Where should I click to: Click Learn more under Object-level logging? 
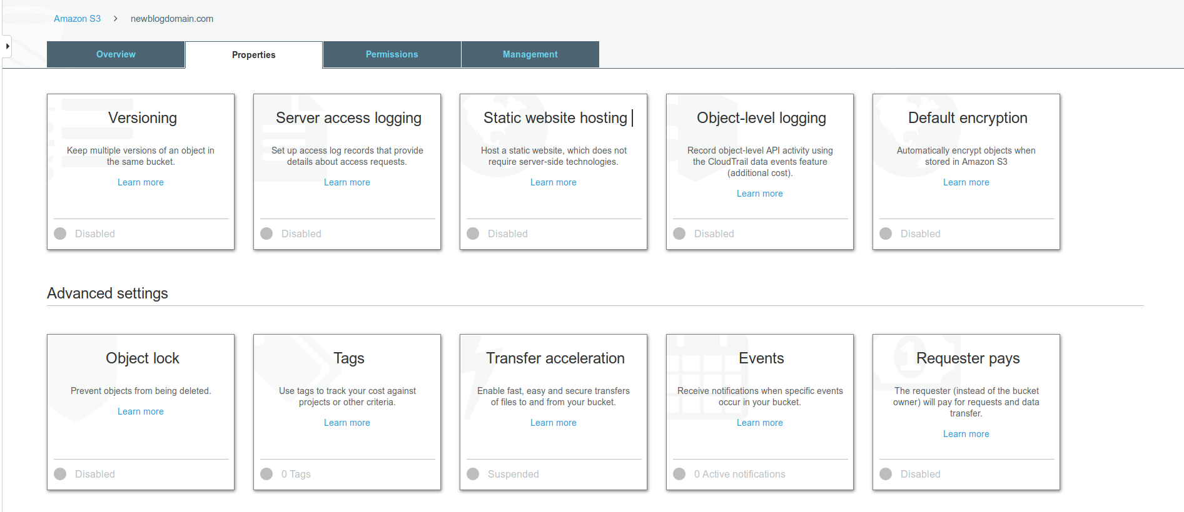pyautogui.click(x=760, y=194)
